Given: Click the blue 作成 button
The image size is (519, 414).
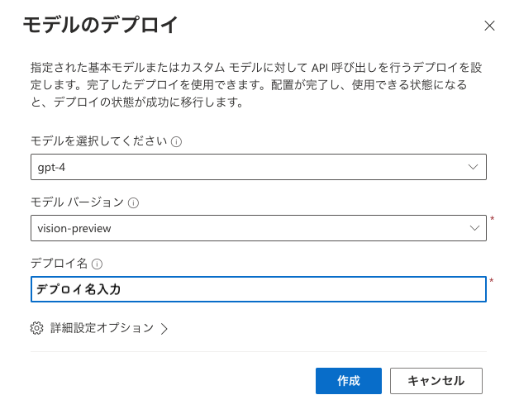Looking at the screenshot, I should 349,381.
